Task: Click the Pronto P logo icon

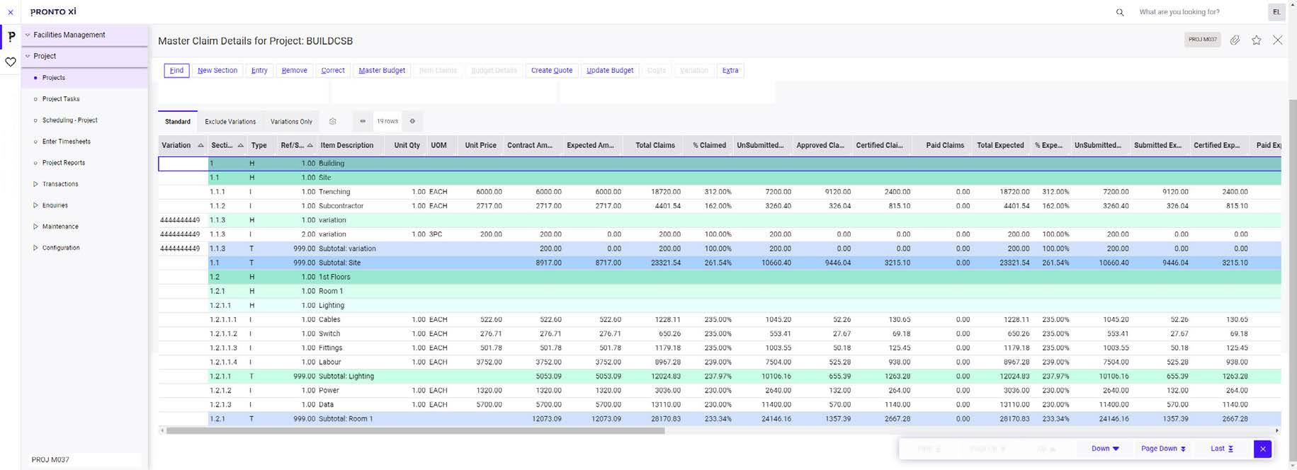Action: tap(11, 36)
